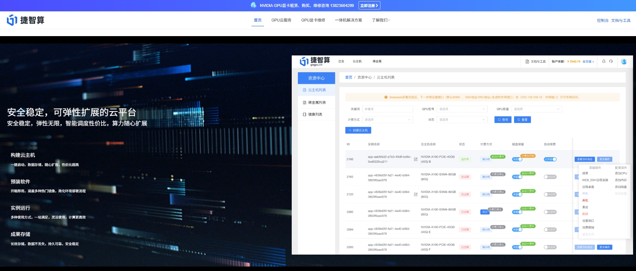
Task: Go to GPU云服务 in the navigation bar
Action: tap(281, 20)
